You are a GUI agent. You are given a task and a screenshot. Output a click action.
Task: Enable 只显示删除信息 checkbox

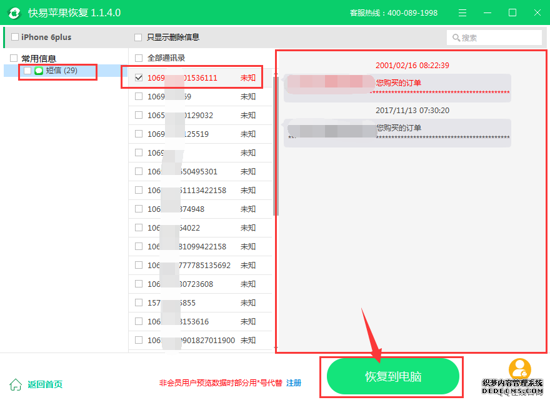coord(138,37)
